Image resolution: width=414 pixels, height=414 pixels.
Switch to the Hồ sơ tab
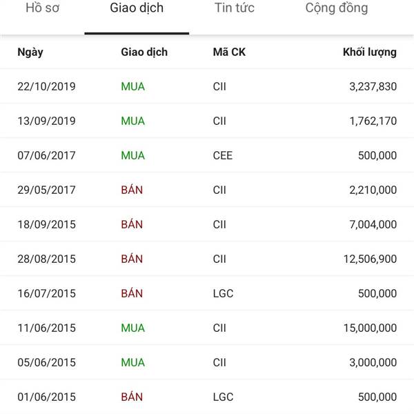(43, 8)
